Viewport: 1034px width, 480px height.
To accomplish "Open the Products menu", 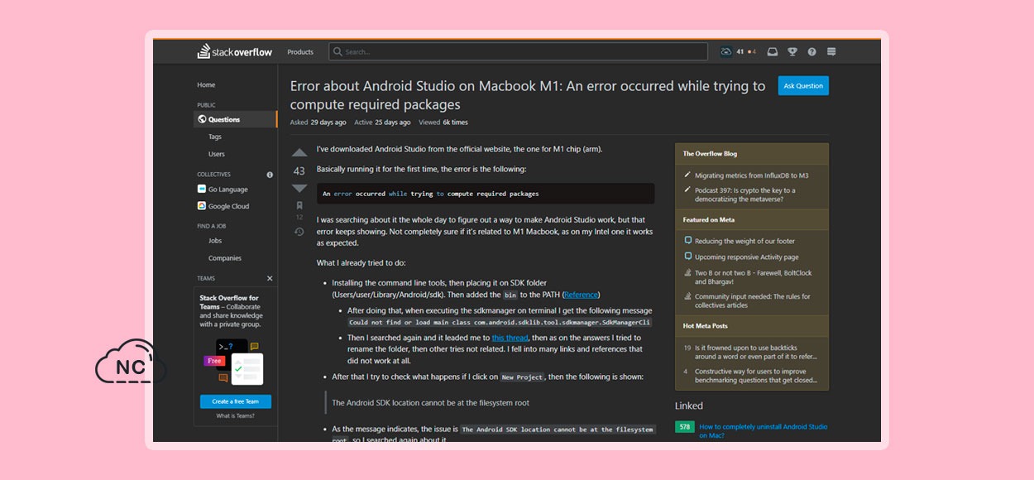I will [300, 52].
